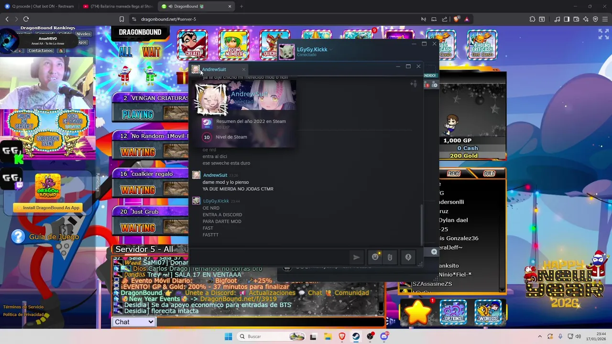Reload the DragonBound page

(26, 19)
